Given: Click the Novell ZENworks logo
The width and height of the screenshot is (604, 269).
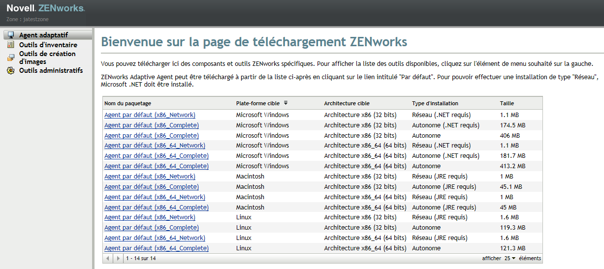Looking at the screenshot, I should pos(45,8).
